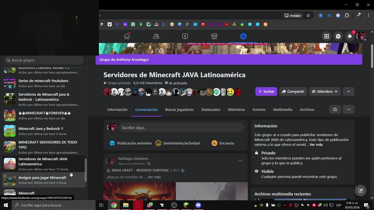Click the main page vertical scrollbar
The image size is (374, 210).
(x=372, y=56)
